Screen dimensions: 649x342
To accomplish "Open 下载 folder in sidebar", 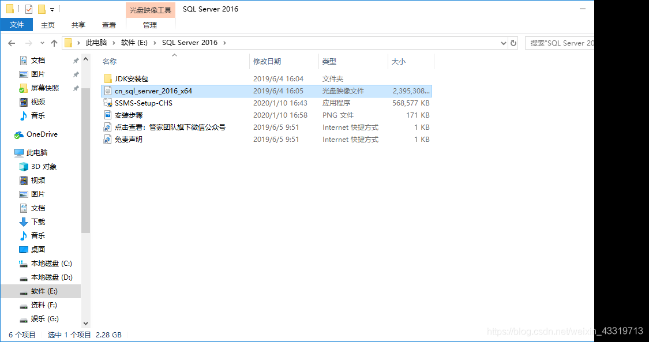I will (37, 222).
